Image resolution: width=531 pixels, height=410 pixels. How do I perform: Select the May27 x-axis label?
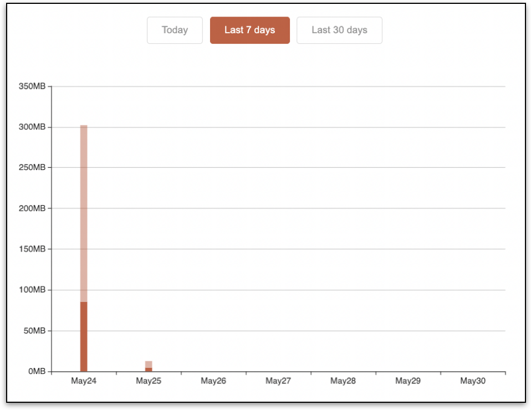pyautogui.click(x=278, y=381)
